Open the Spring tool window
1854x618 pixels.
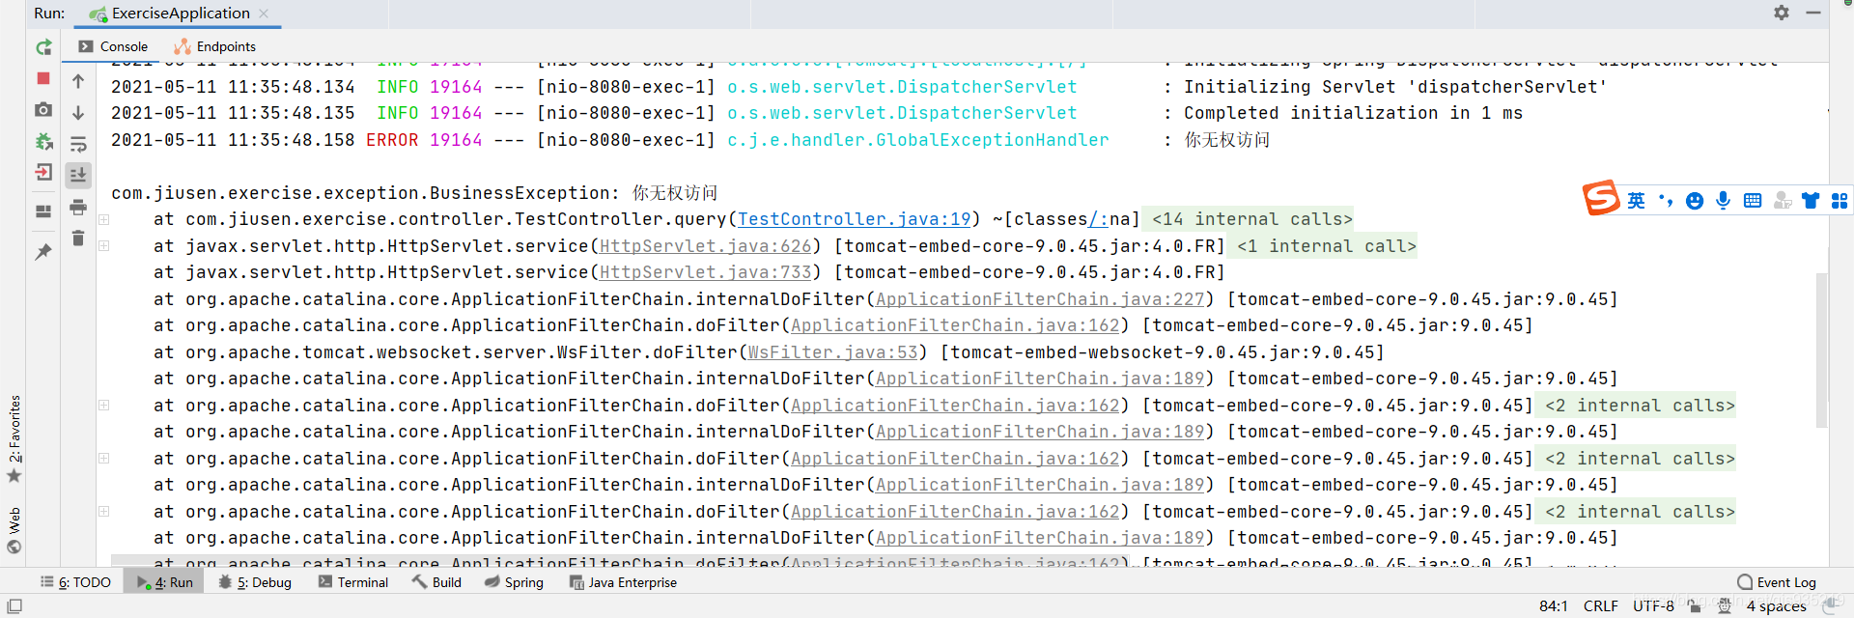point(514,582)
